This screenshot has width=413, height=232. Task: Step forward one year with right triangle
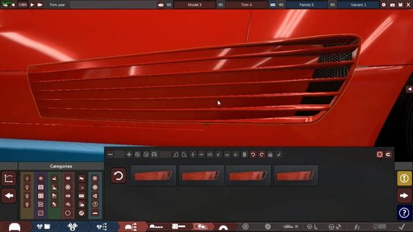tap(32, 5)
